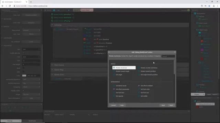
Task: Select the Set effect parameter action
Action: (122, 89)
